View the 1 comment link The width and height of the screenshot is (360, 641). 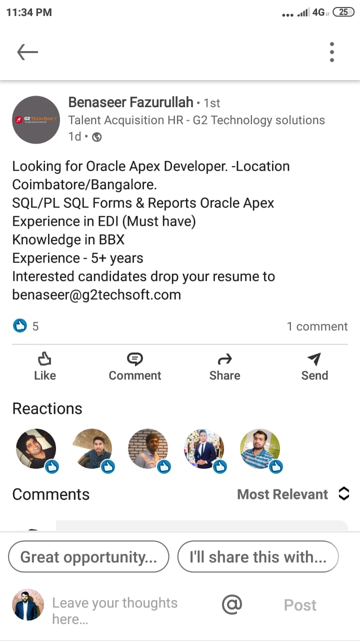pyautogui.click(x=317, y=327)
